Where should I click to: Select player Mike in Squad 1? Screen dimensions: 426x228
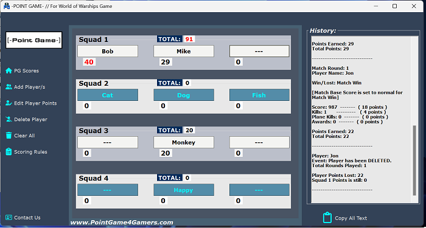tap(184, 51)
